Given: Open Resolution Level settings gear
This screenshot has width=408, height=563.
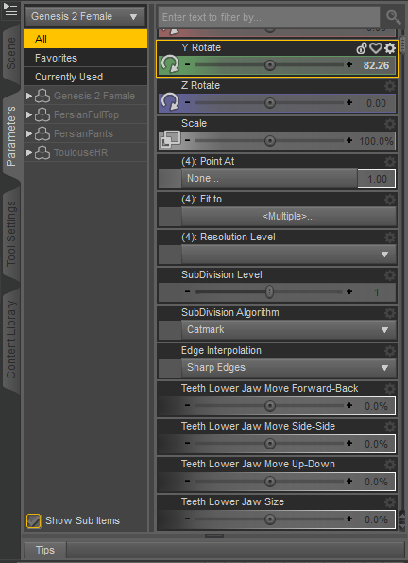Looking at the screenshot, I should pos(390,238).
